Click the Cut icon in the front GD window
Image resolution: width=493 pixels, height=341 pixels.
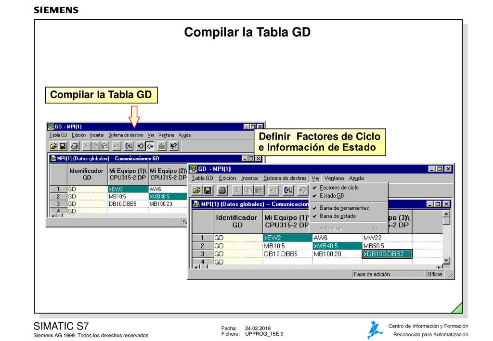coord(237,190)
